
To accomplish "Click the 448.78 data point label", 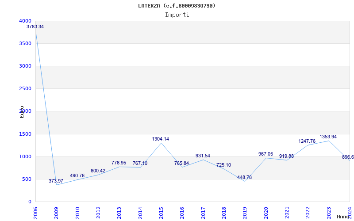I will [244, 177].
